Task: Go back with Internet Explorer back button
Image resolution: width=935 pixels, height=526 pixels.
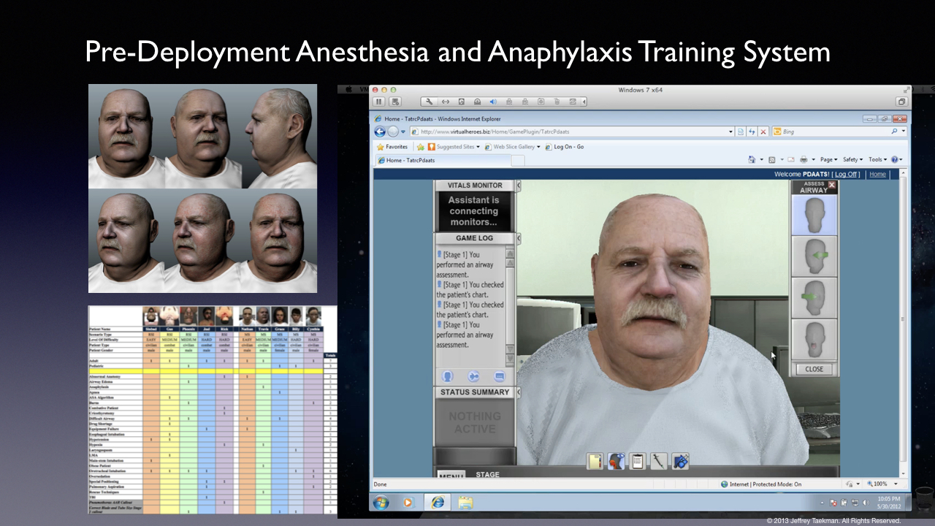Action: (380, 131)
